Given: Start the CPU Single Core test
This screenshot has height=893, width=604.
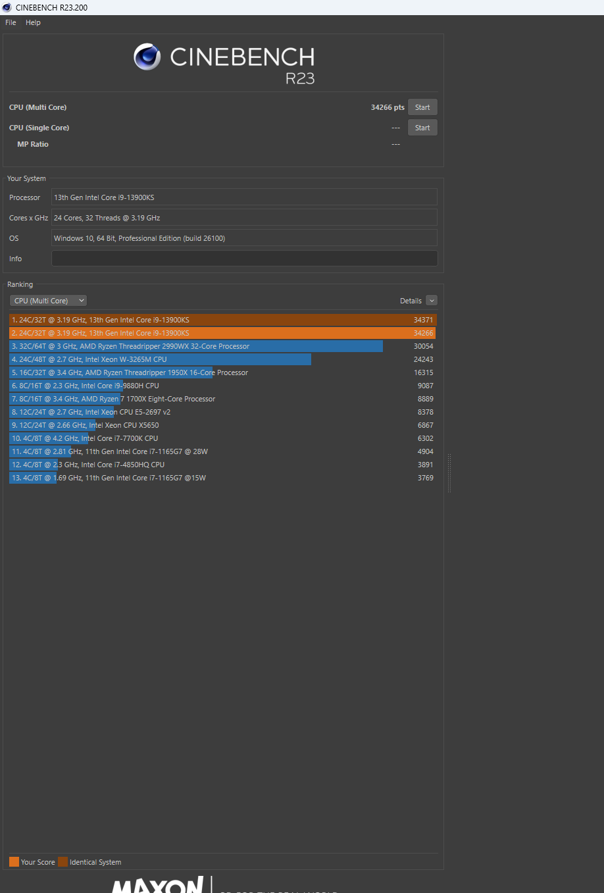Looking at the screenshot, I should tap(422, 128).
